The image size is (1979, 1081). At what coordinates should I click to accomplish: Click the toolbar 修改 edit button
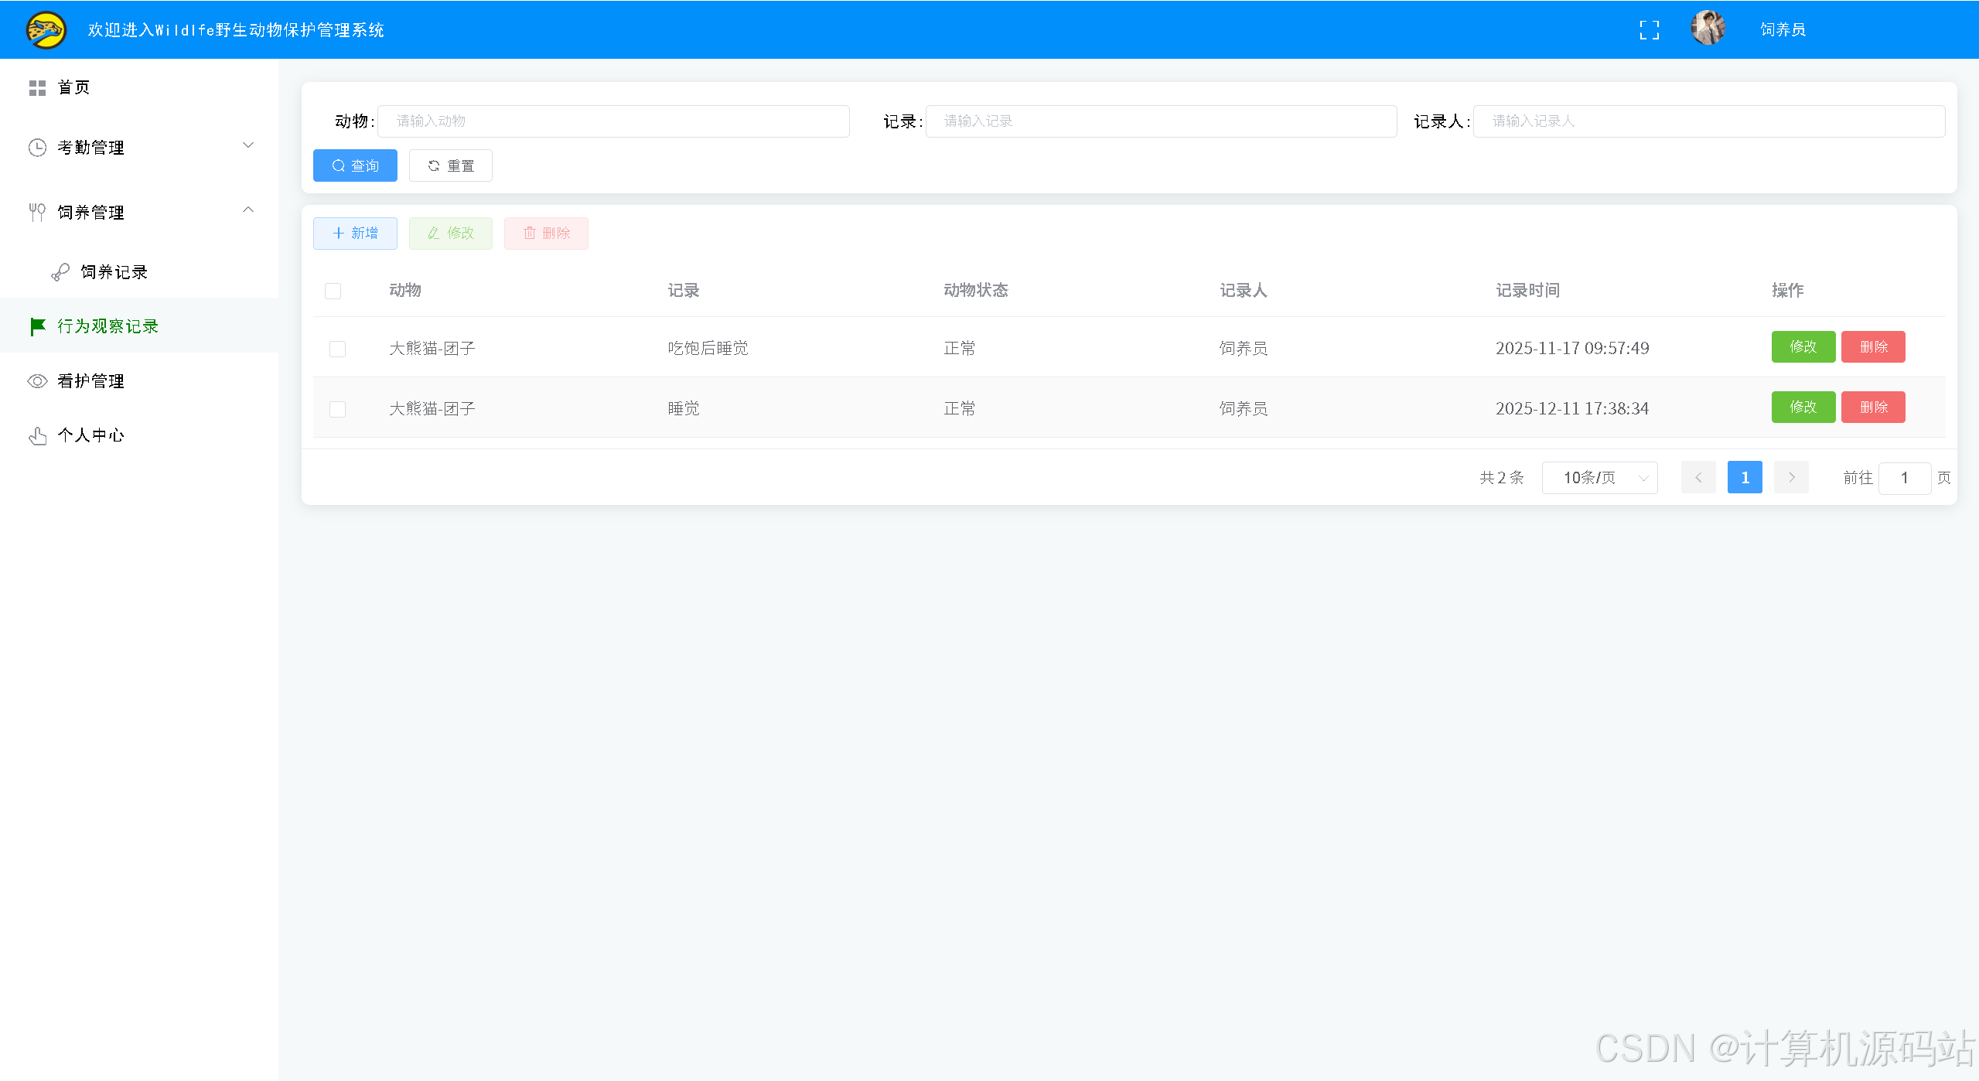tap(451, 234)
